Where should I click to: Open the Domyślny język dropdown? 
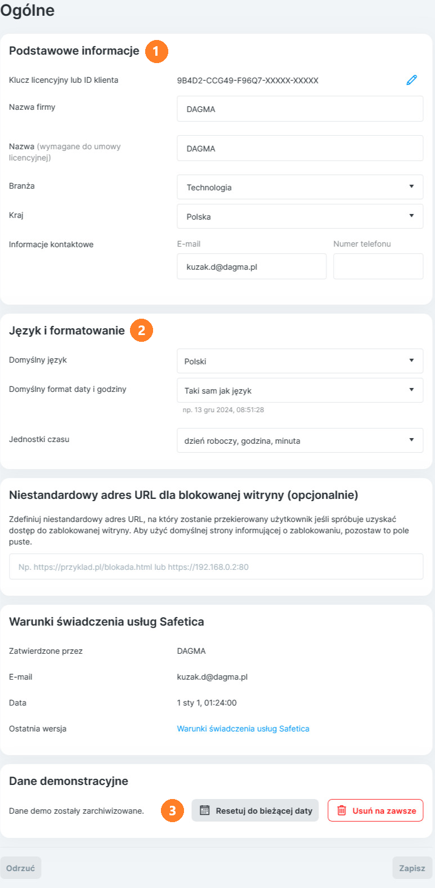[300, 361]
